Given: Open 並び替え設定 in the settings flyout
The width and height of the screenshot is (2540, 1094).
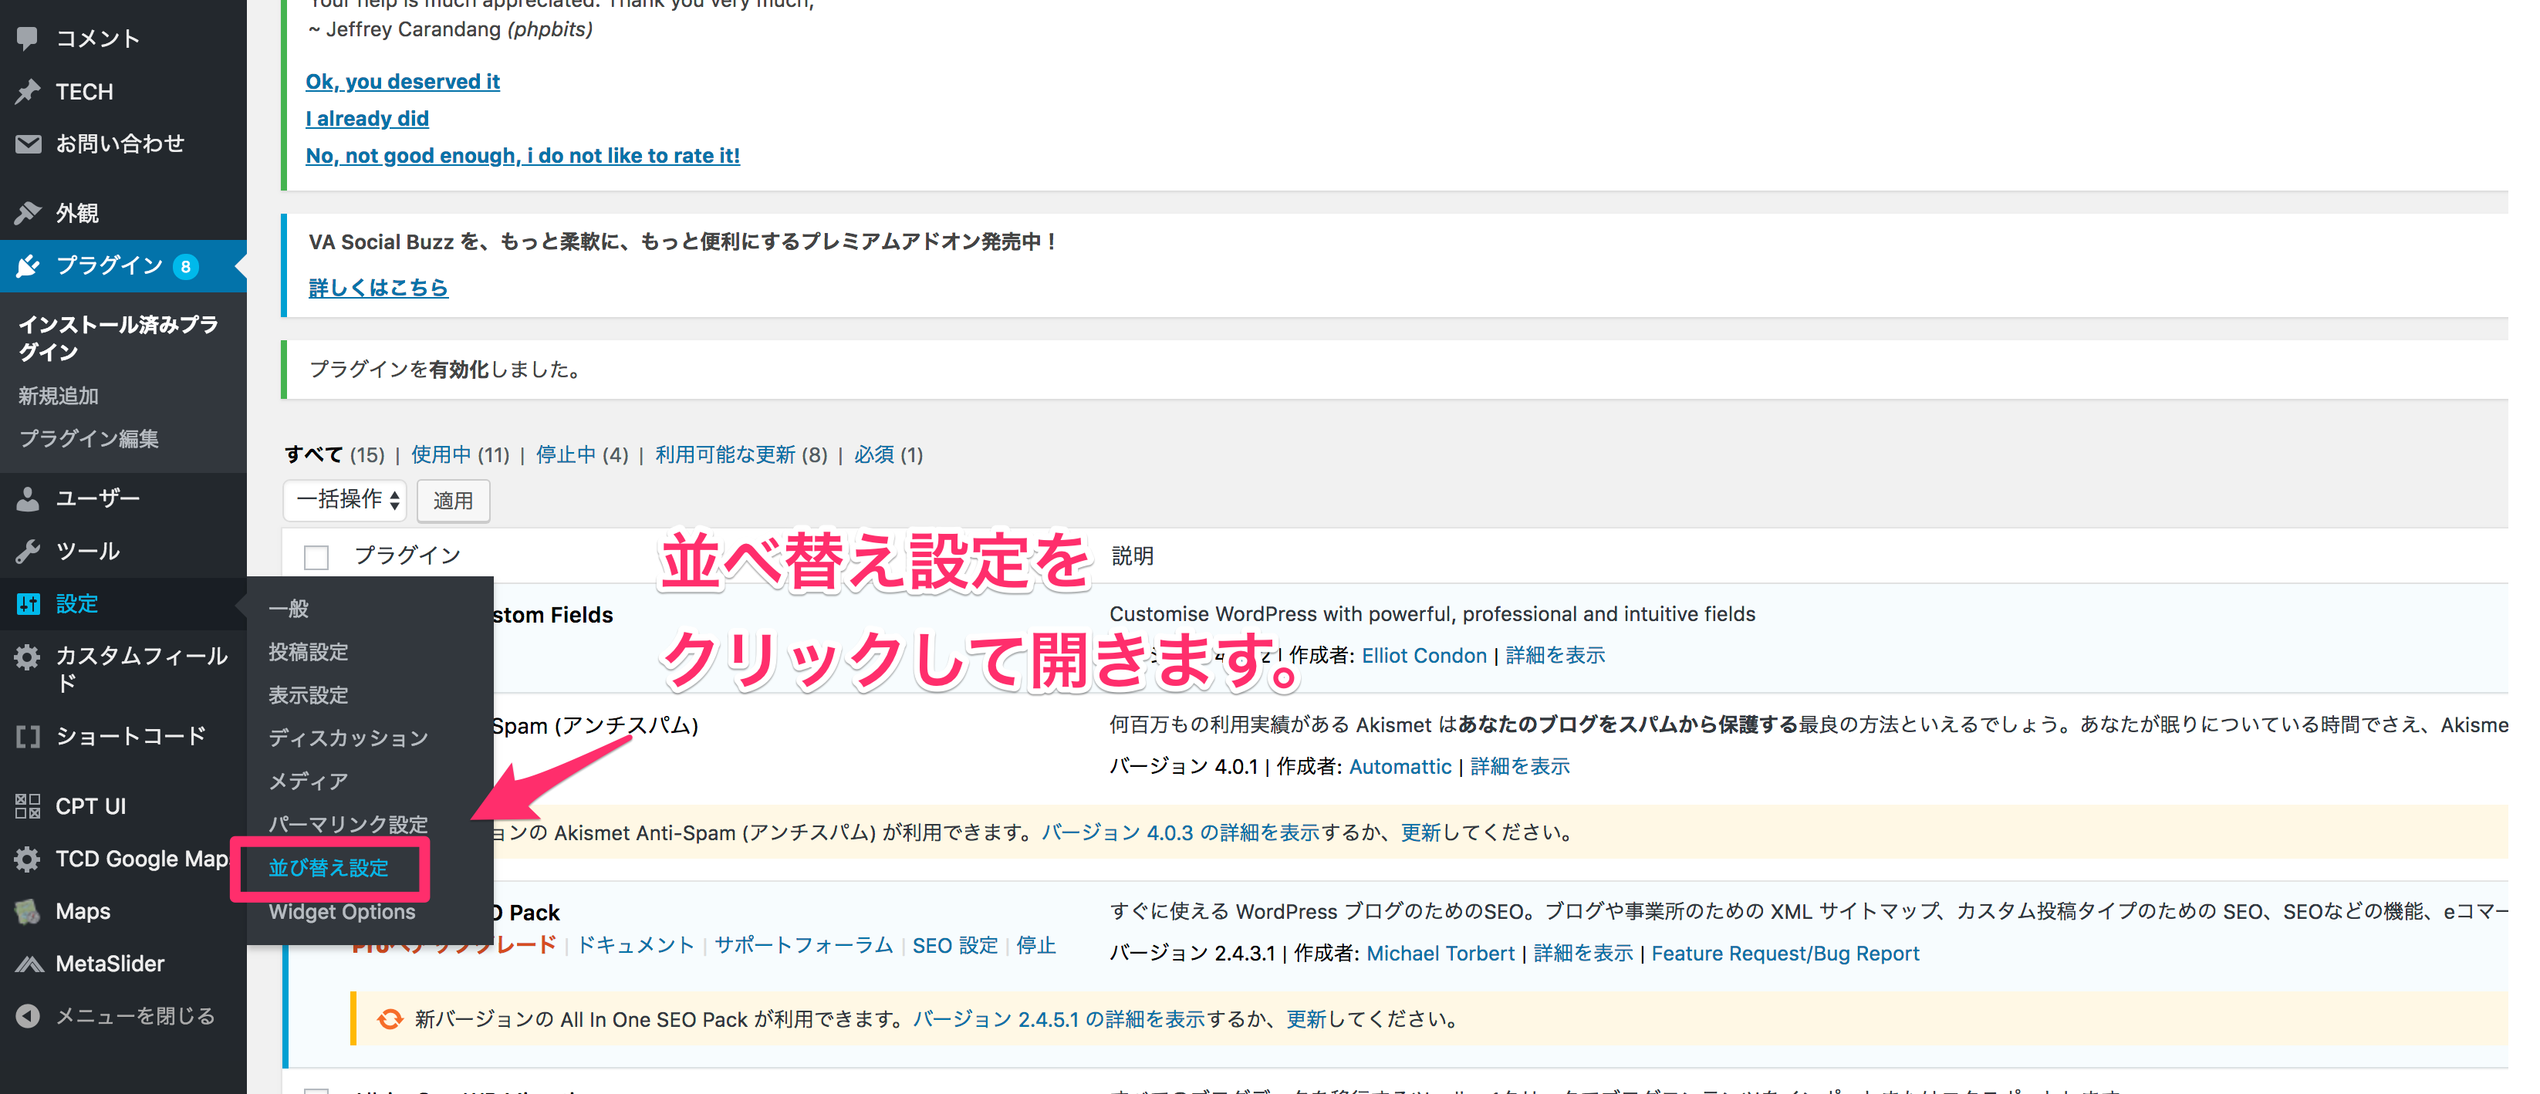Looking at the screenshot, I should (329, 868).
